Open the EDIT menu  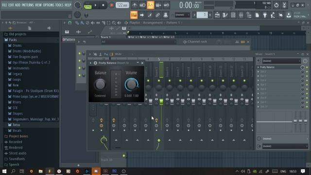point(11,5)
